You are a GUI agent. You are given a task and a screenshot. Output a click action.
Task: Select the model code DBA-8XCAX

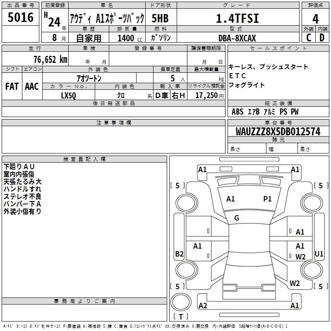click(237, 38)
